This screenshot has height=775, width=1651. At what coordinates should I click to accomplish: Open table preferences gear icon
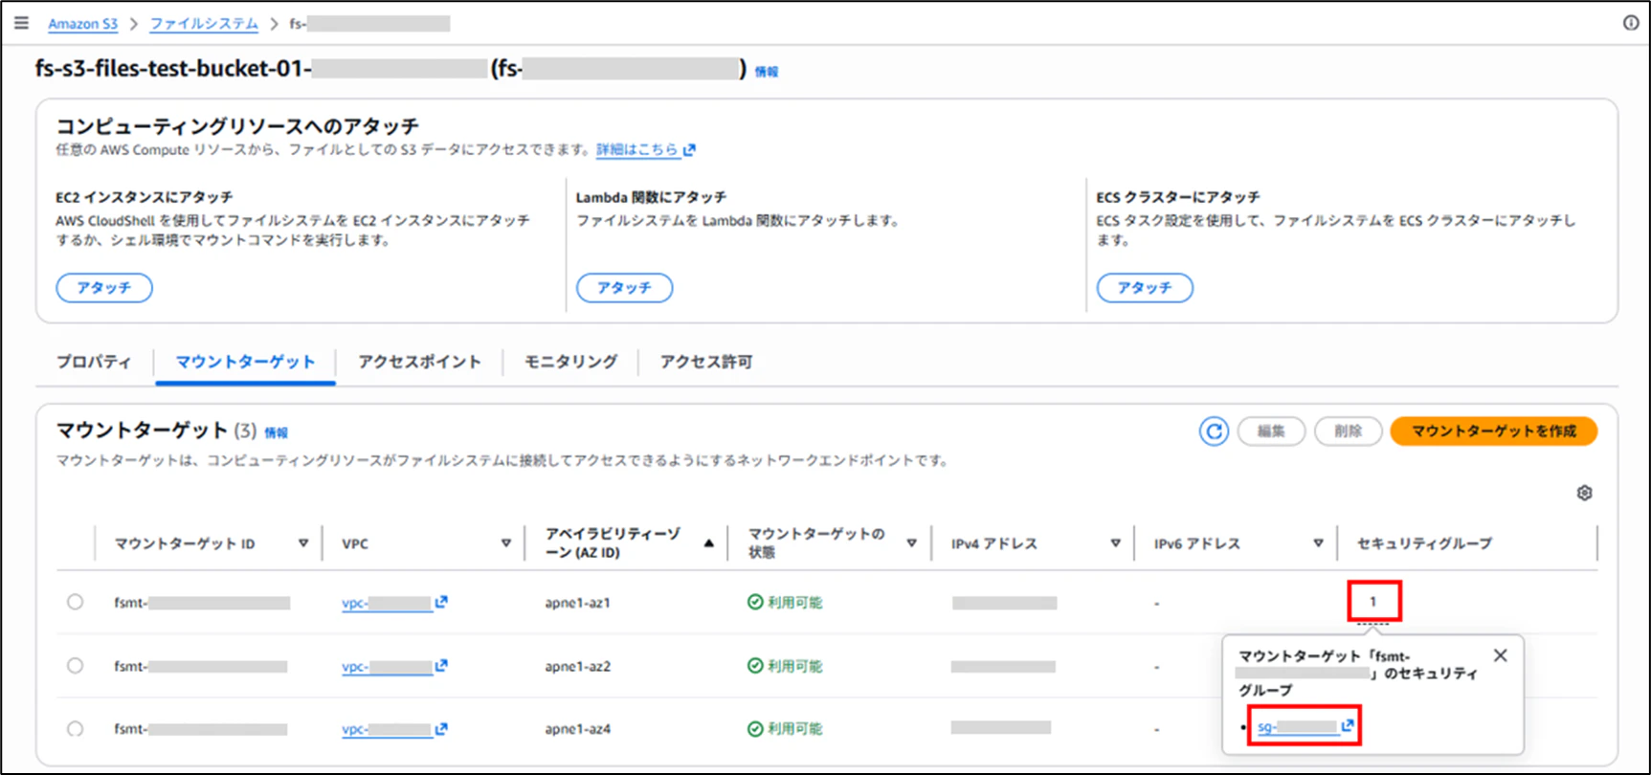coord(1584,493)
